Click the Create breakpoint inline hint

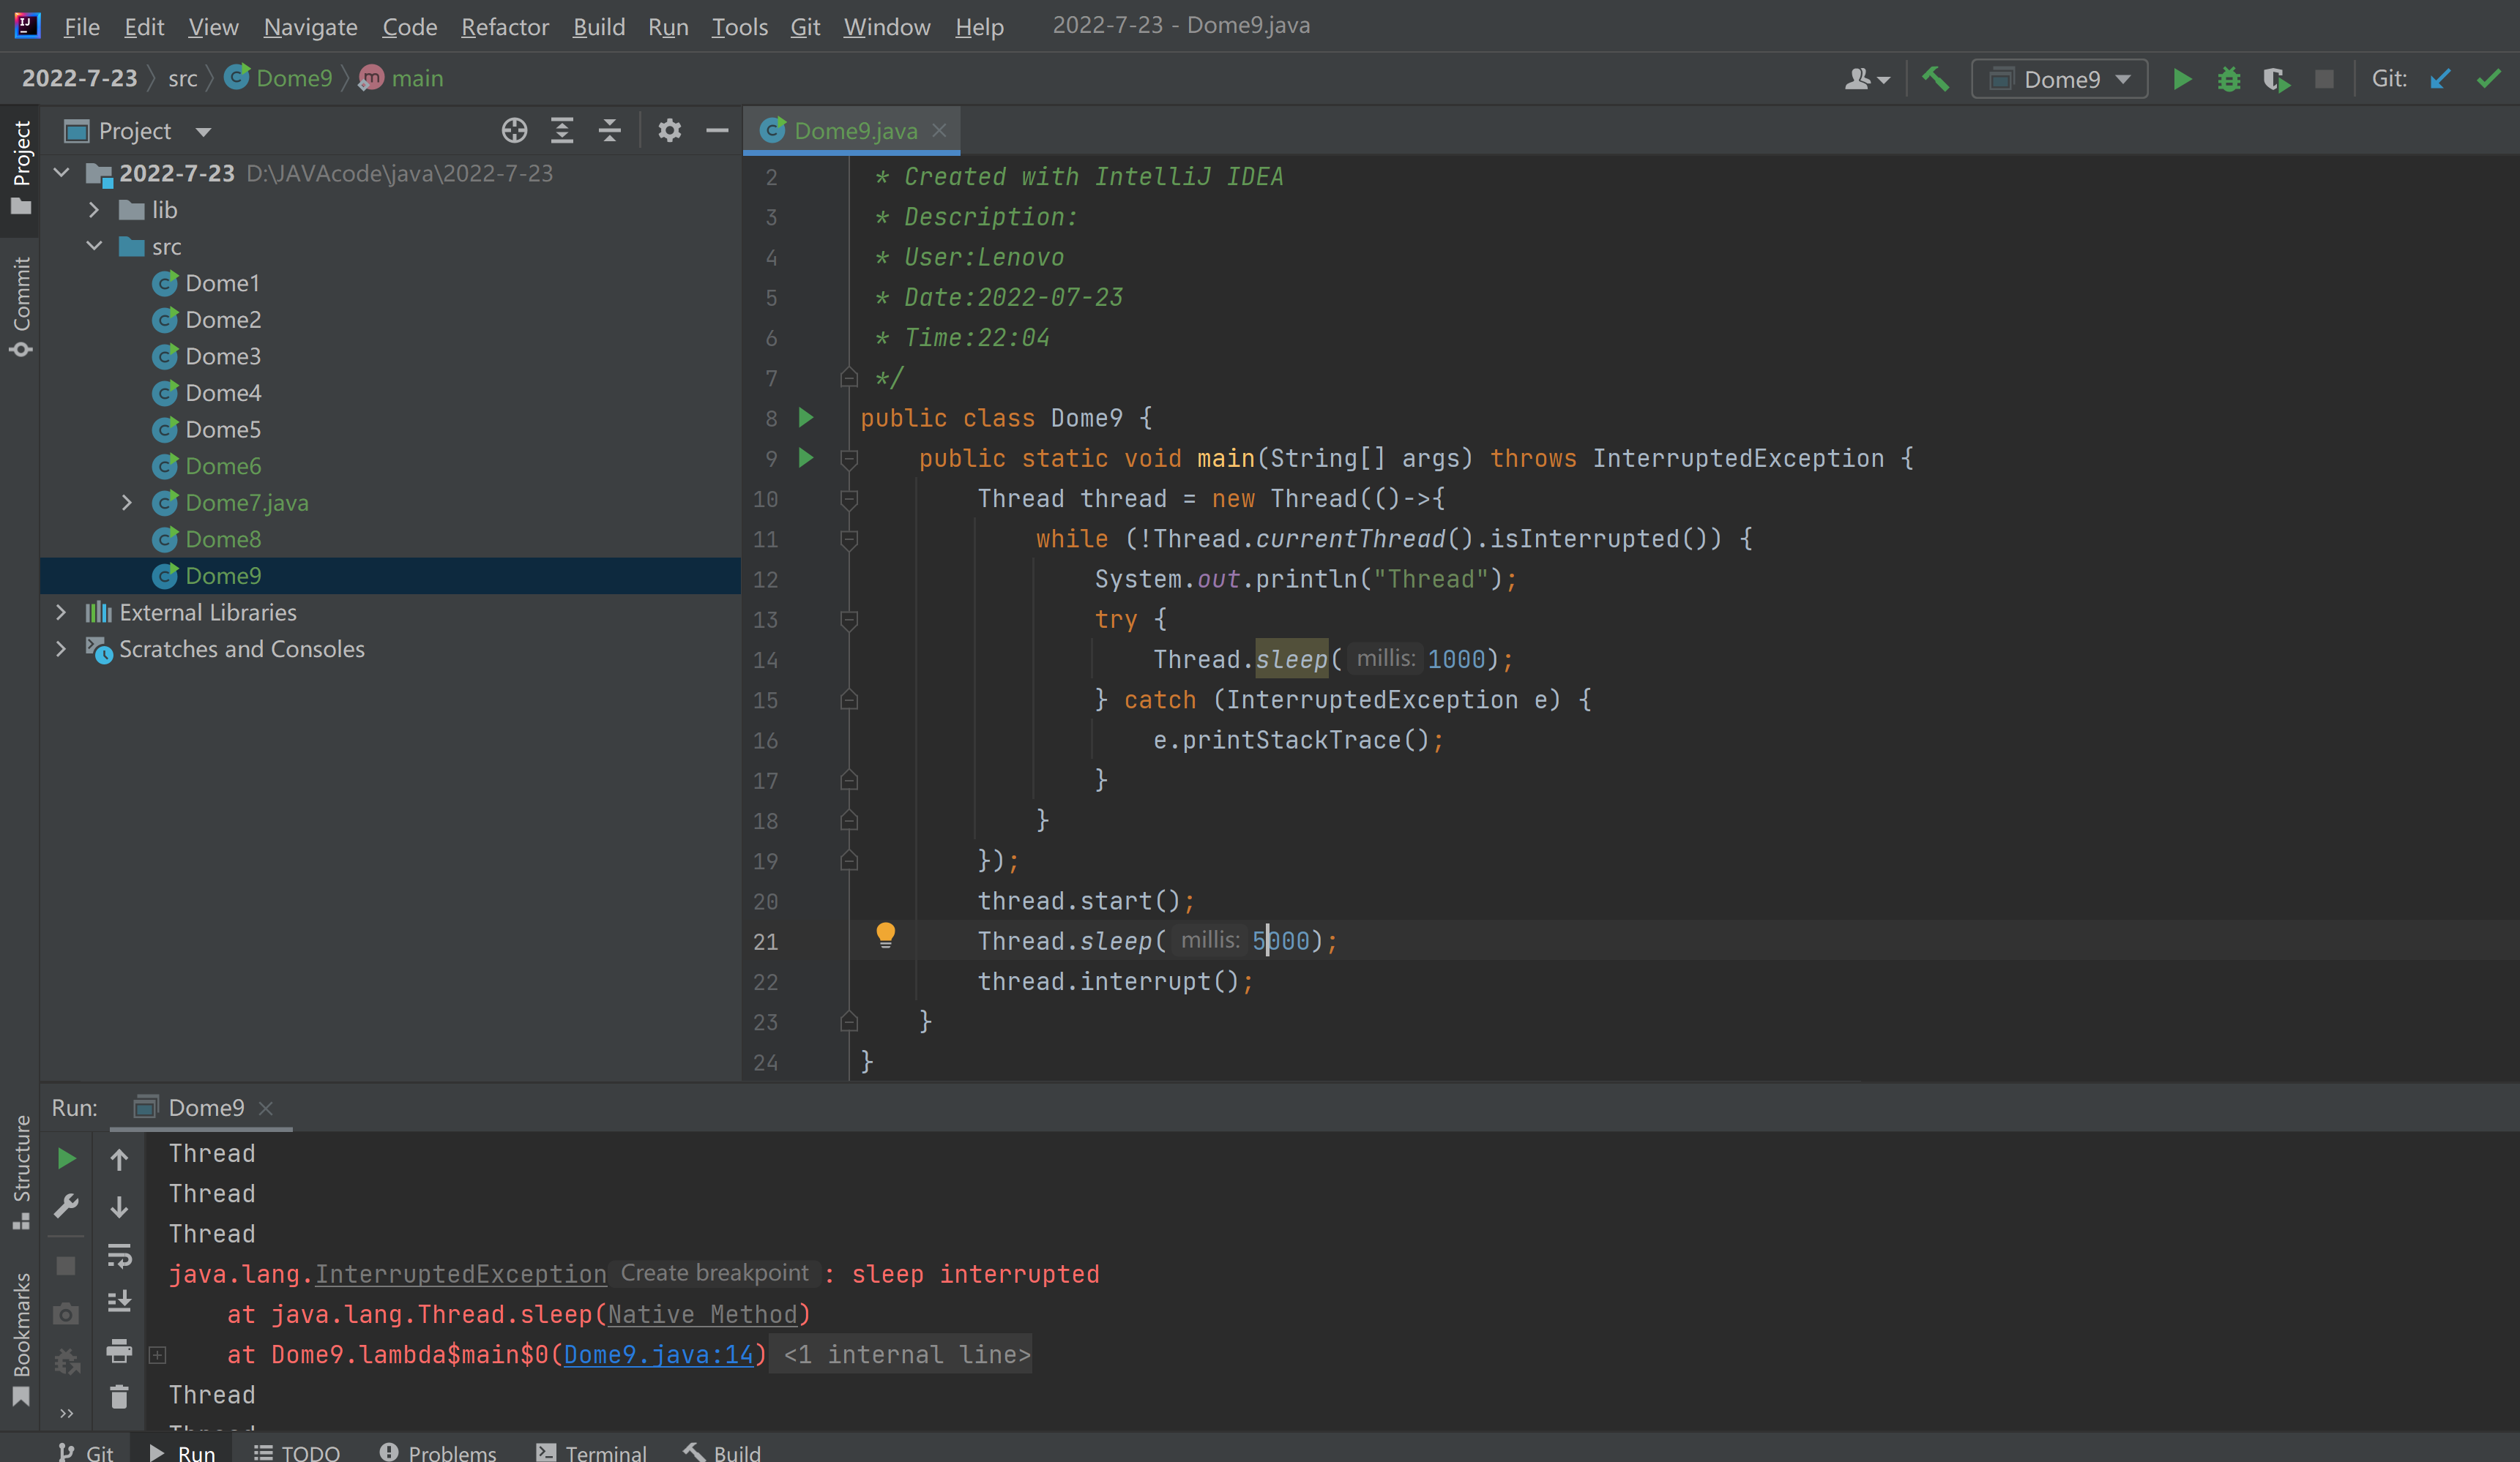[714, 1273]
